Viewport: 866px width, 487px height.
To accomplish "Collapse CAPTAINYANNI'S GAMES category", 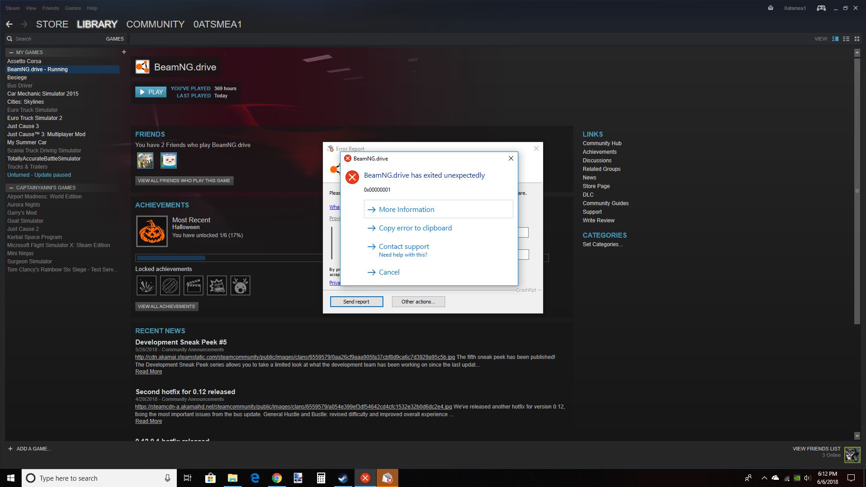I will [x=11, y=188].
